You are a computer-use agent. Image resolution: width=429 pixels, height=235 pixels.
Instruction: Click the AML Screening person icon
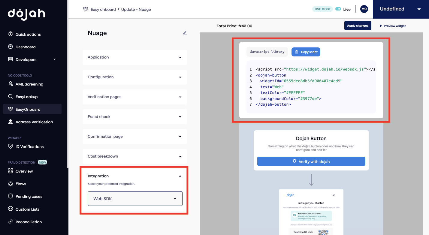[11, 84]
